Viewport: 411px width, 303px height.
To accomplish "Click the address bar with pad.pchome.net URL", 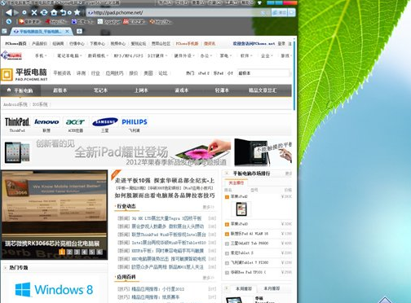I will [x=178, y=12].
